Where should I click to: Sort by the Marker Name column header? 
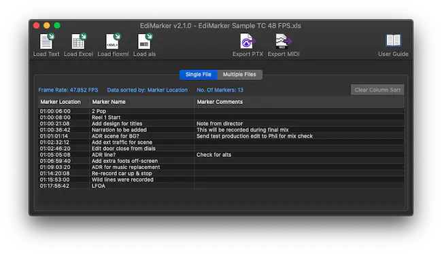coord(141,102)
